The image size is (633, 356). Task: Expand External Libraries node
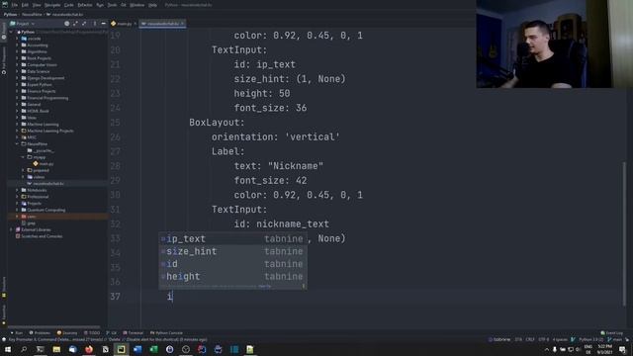[12, 229]
